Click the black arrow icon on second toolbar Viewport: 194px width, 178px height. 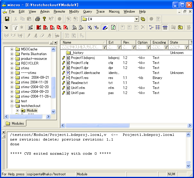[6, 27]
